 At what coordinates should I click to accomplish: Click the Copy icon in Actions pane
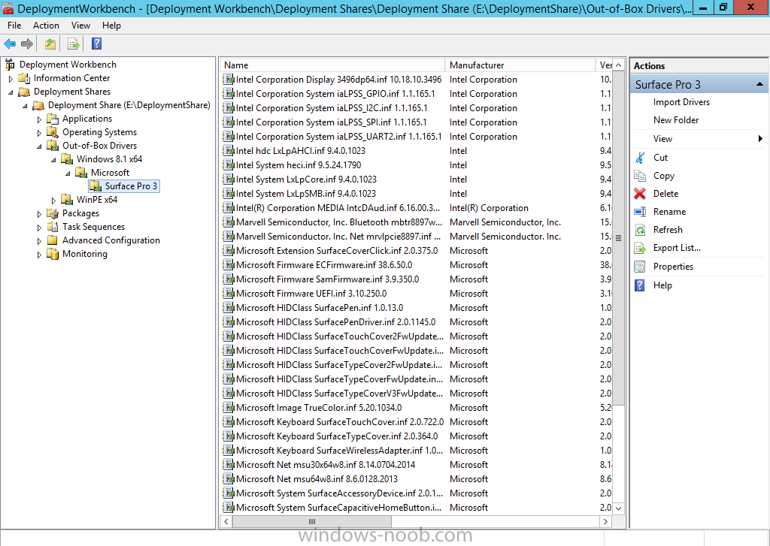(640, 176)
